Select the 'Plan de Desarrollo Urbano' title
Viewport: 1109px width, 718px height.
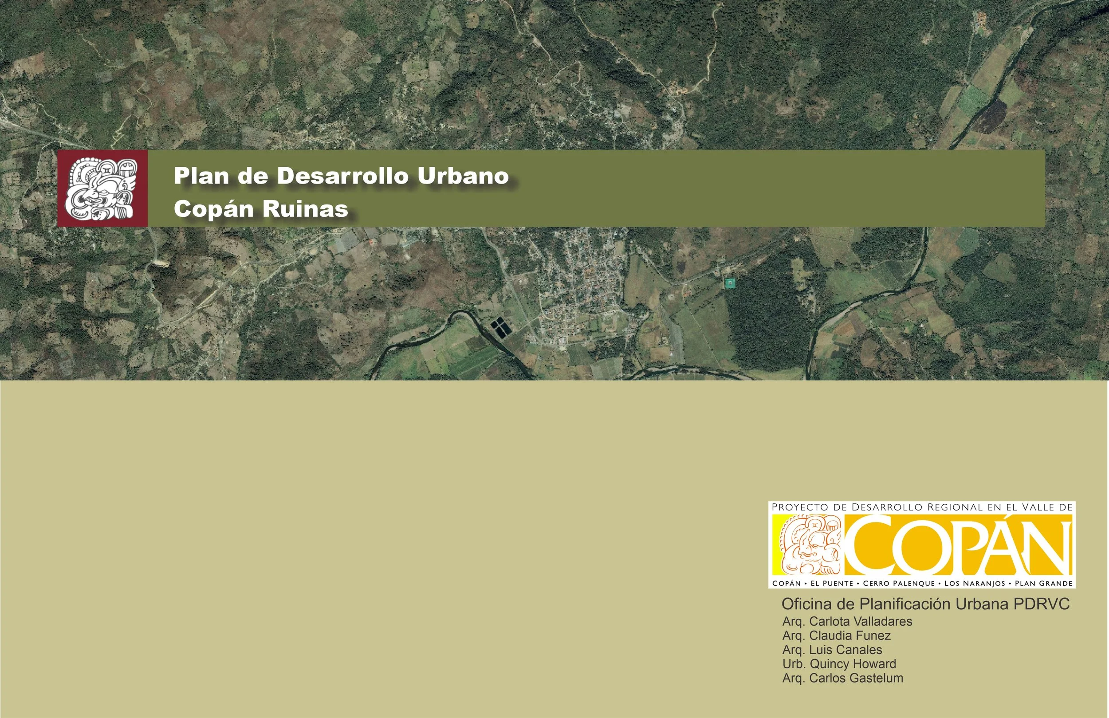[x=341, y=176]
